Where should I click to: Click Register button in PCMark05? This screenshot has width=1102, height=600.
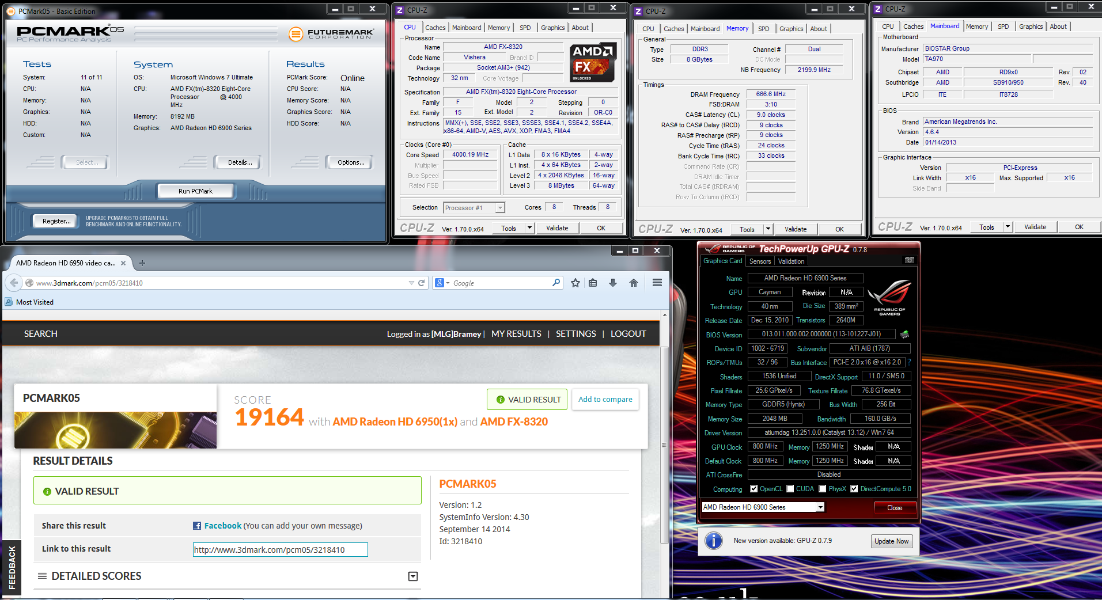[x=56, y=221]
